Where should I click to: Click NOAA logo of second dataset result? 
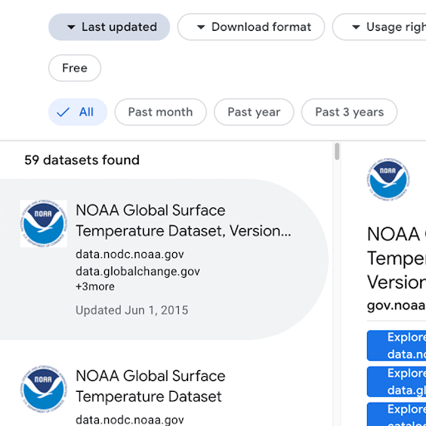click(43, 389)
